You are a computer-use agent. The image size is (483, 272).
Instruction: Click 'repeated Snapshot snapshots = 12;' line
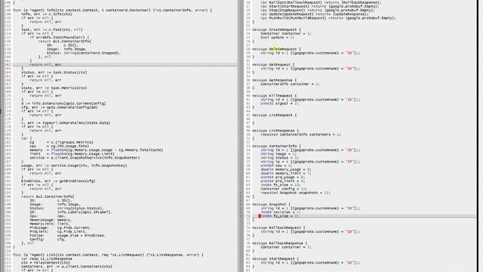[x=295, y=193]
